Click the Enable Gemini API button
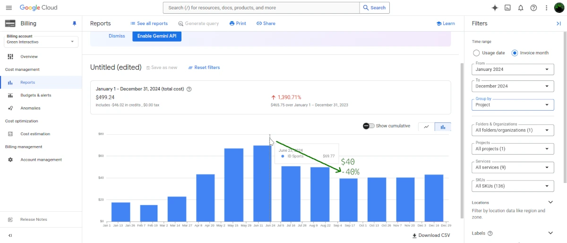The image size is (567, 243). [x=156, y=36]
